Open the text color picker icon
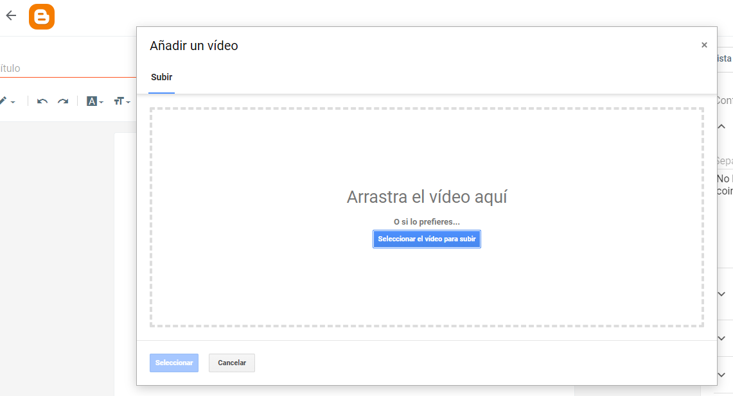Viewport: 733px width, 396px height. (x=93, y=101)
